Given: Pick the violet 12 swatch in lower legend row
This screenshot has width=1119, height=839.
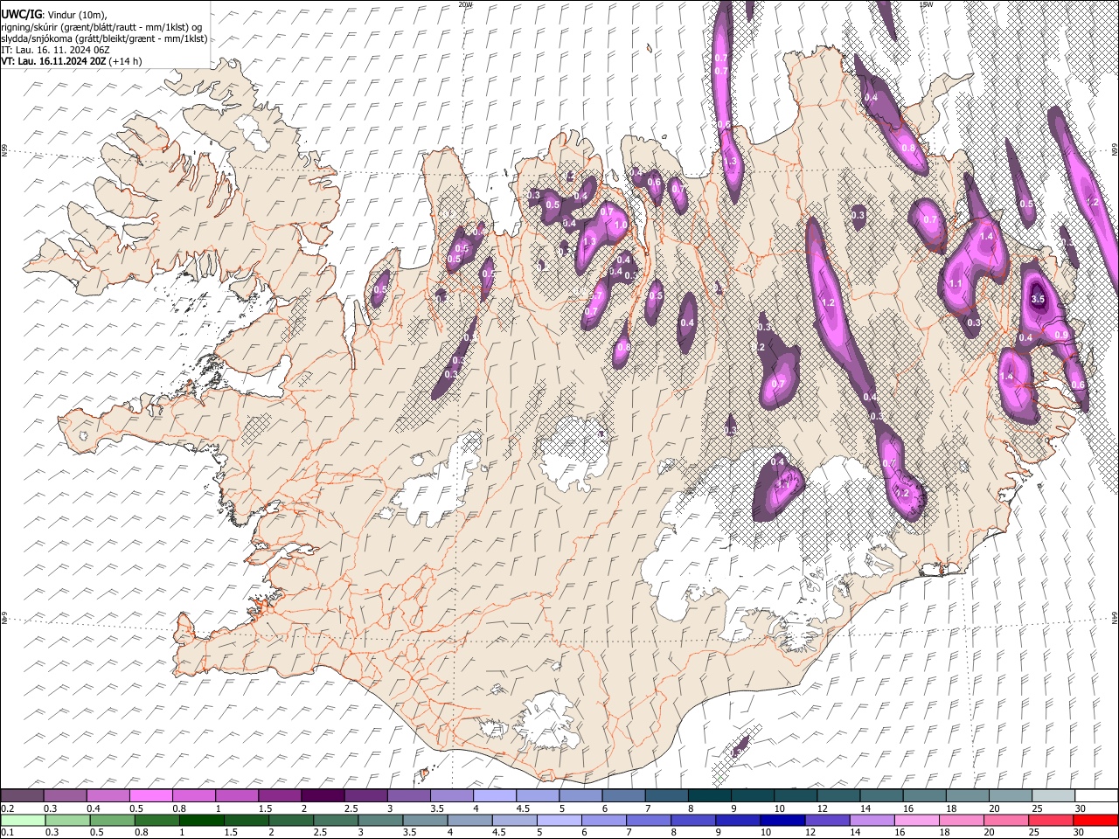Looking at the screenshot, I should [x=826, y=820].
